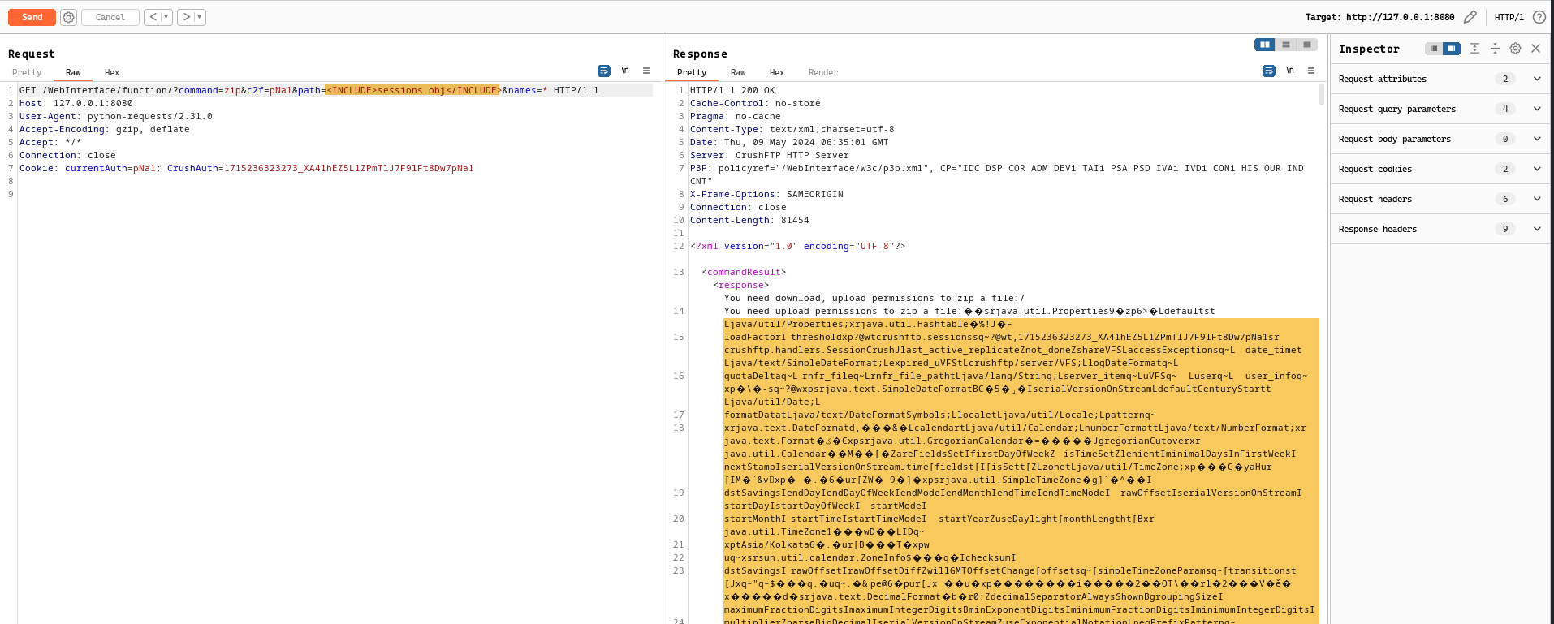Click the User-Agent python-requests header line

[116, 116]
